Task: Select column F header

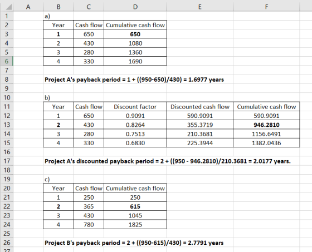Action: (266, 7)
